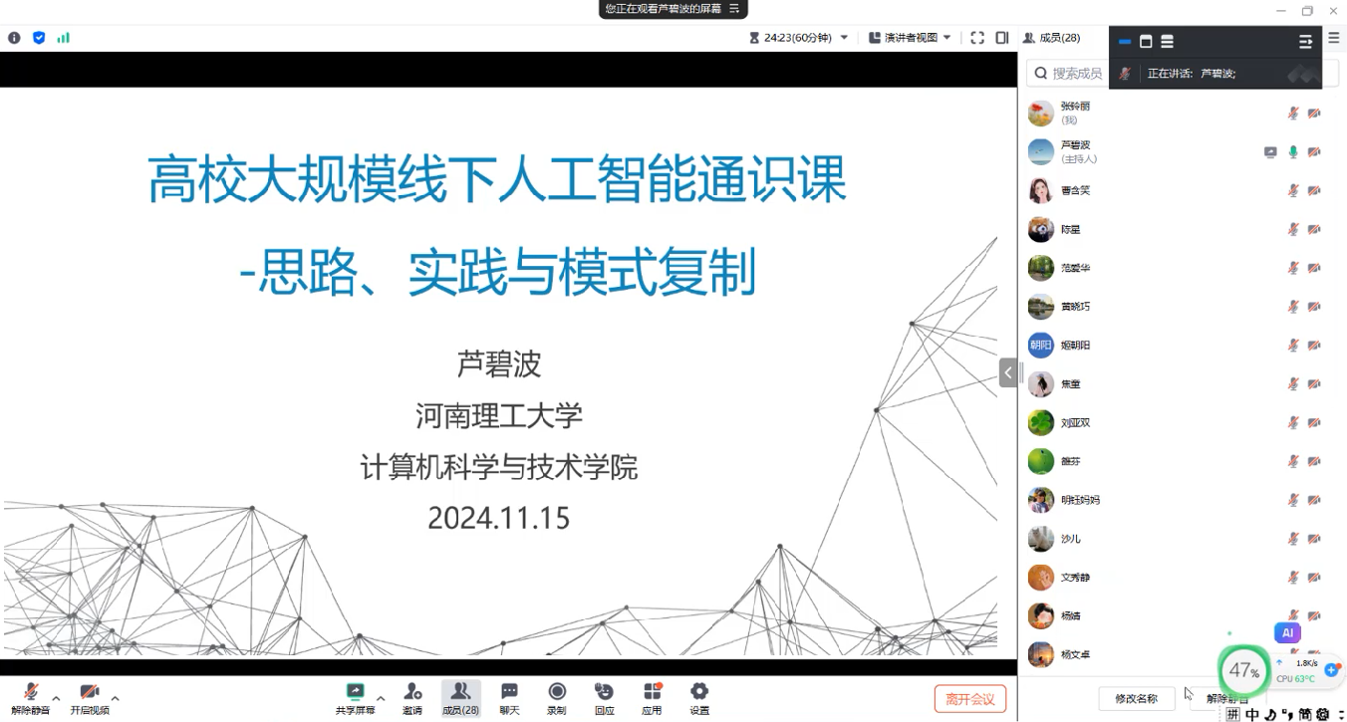Open the hamburger menu at top right
Viewport: 1347px width, 722px height.
(1334, 38)
